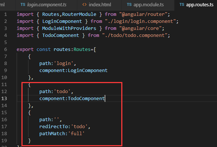The image size is (217, 147).
Task: Click the "./todo/todo.component" path string
Action: click(x=135, y=35)
